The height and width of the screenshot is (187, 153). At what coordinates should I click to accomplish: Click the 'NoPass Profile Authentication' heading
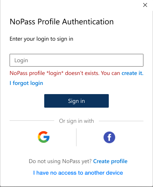pyautogui.click(x=62, y=22)
